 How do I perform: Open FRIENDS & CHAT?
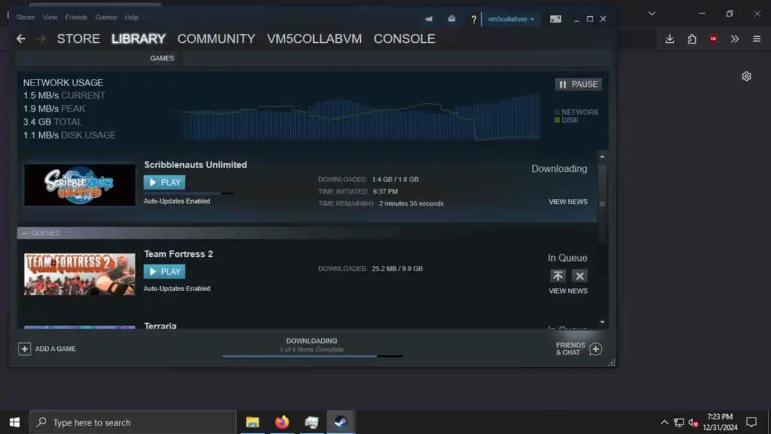tap(579, 349)
